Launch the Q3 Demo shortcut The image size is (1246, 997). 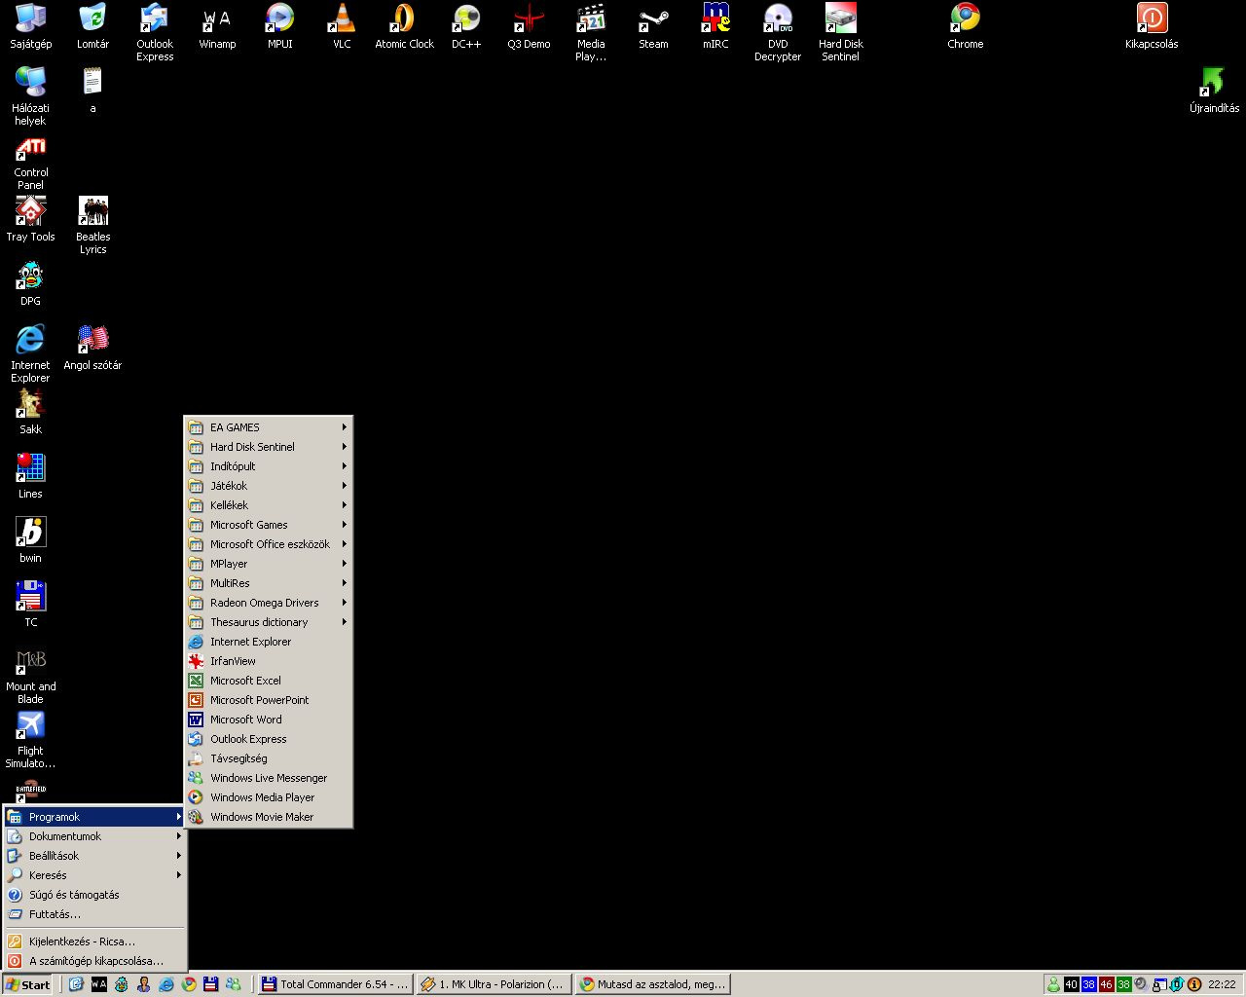pyautogui.click(x=529, y=26)
